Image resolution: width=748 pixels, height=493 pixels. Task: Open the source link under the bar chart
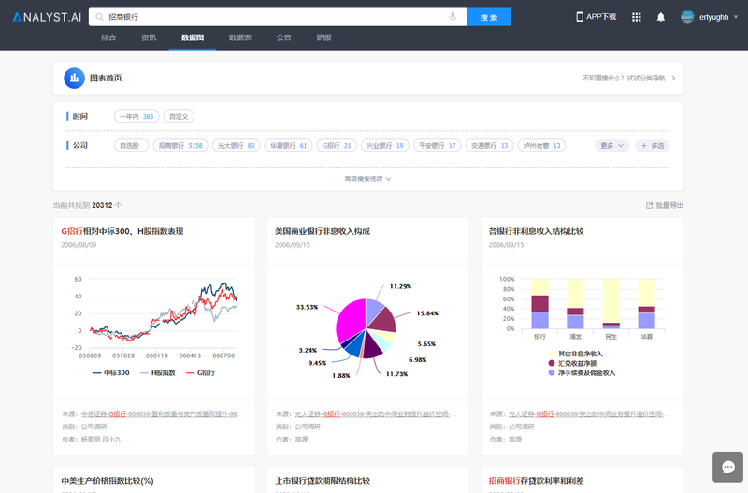[589, 414]
